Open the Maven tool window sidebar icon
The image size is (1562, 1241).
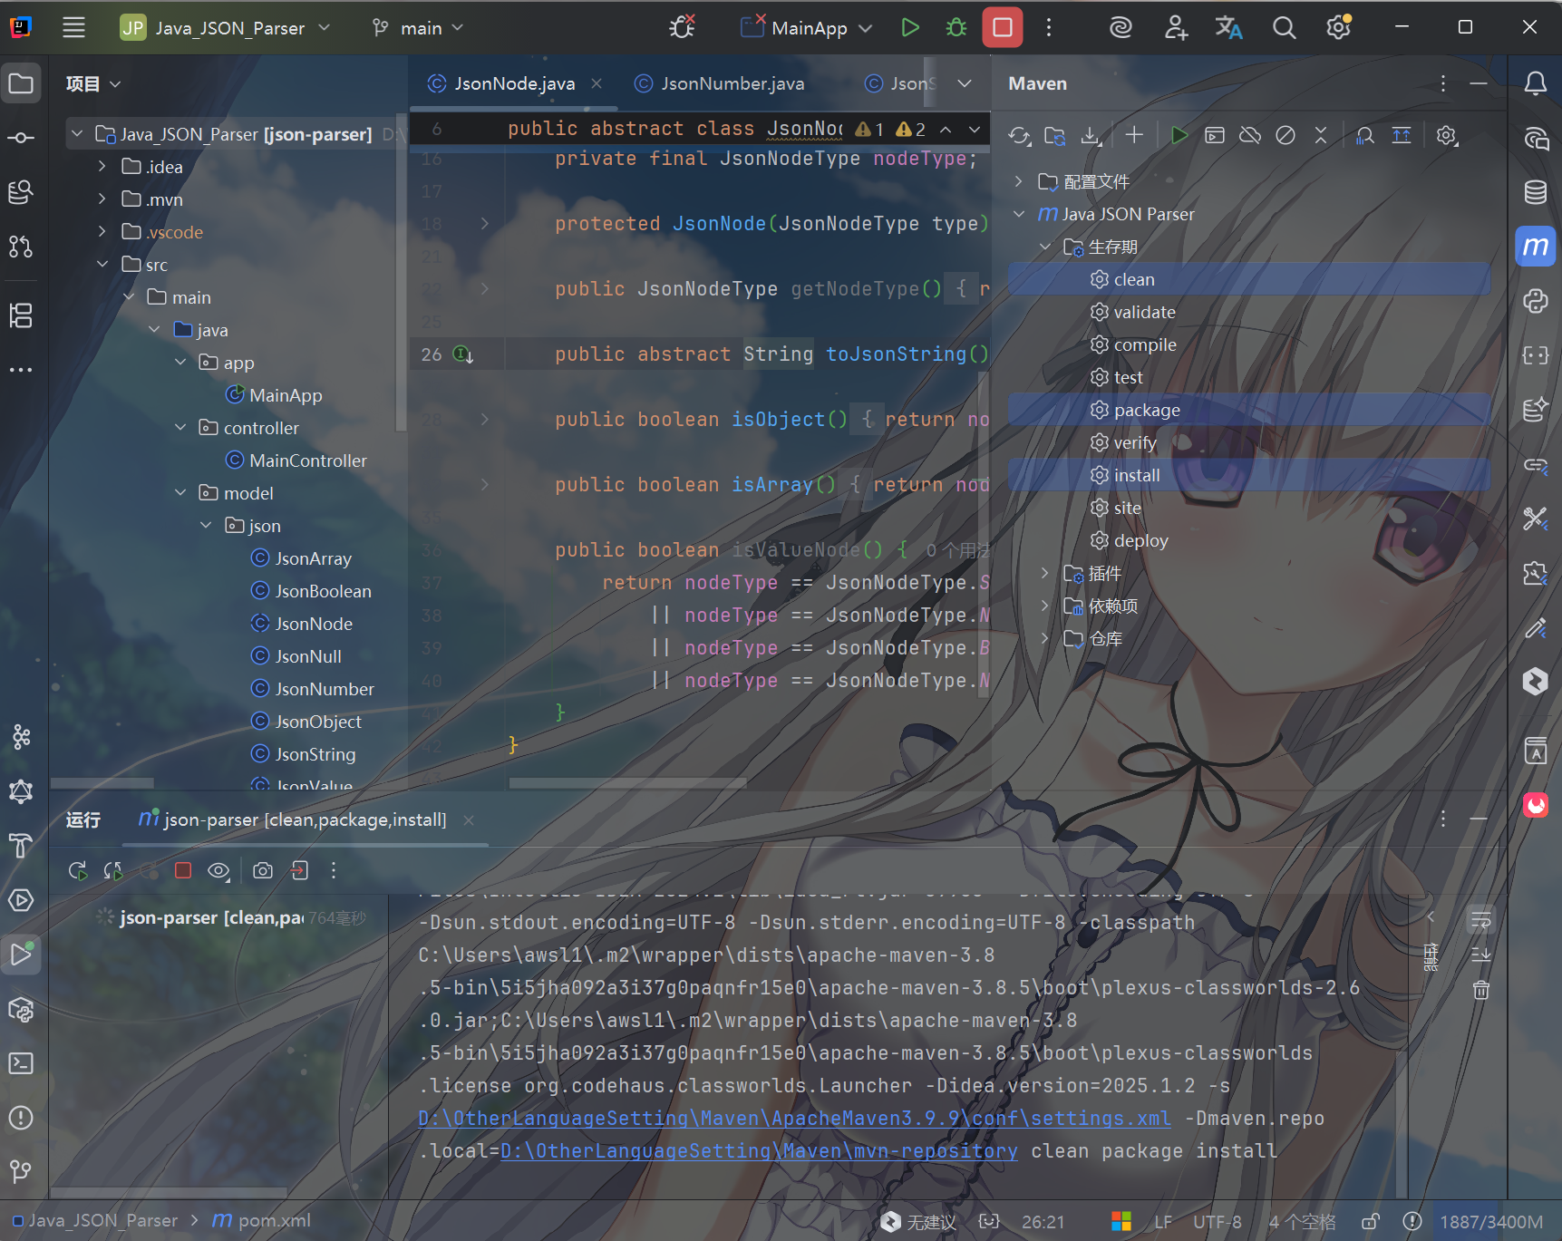(x=1535, y=247)
